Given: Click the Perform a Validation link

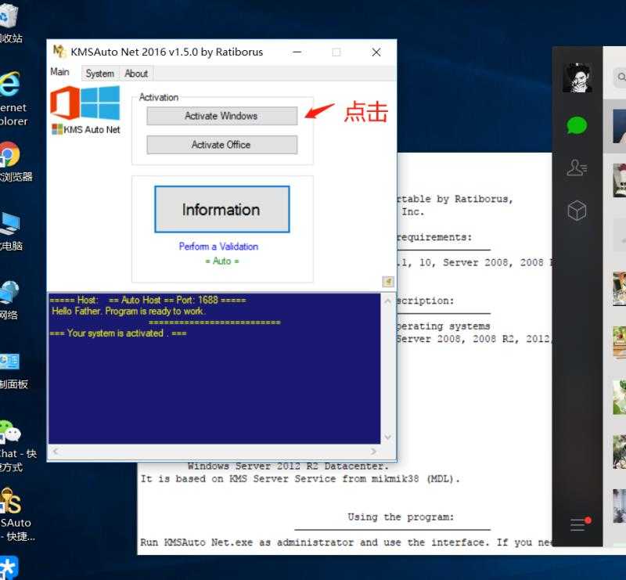Looking at the screenshot, I should [x=218, y=247].
